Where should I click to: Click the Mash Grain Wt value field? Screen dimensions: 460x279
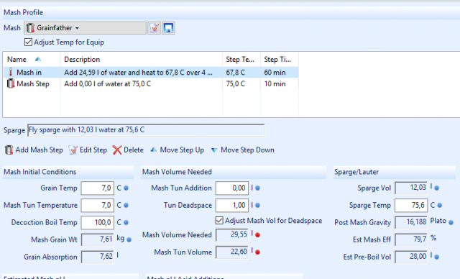point(98,239)
